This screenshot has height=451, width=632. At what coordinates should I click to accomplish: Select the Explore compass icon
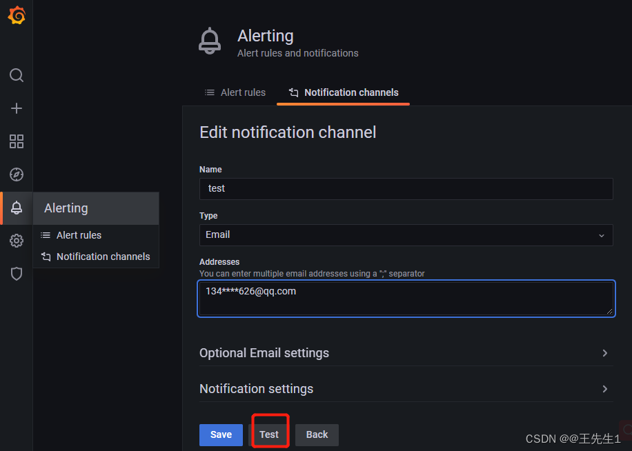coord(16,174)
